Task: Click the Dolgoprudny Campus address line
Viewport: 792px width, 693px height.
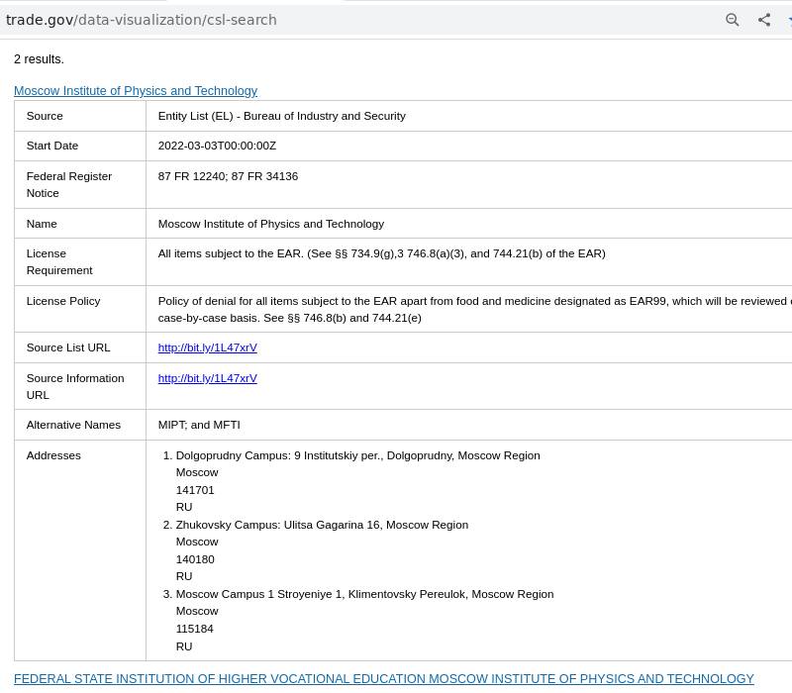Action: pos(357,455)
